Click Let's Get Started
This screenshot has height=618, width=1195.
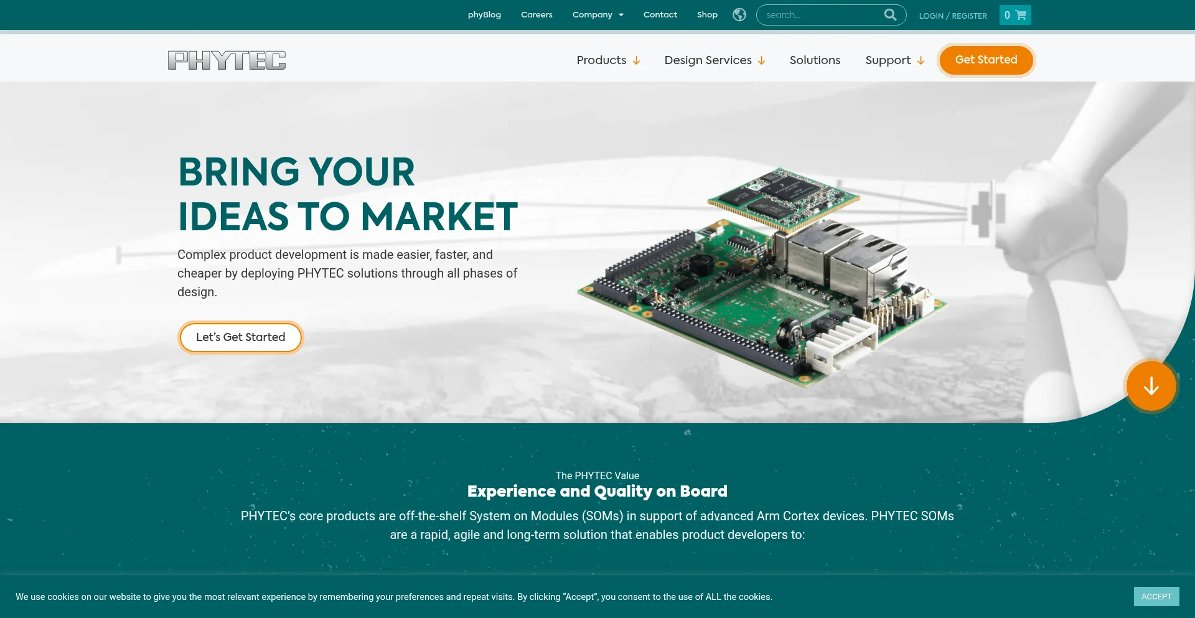coord(240,337)
